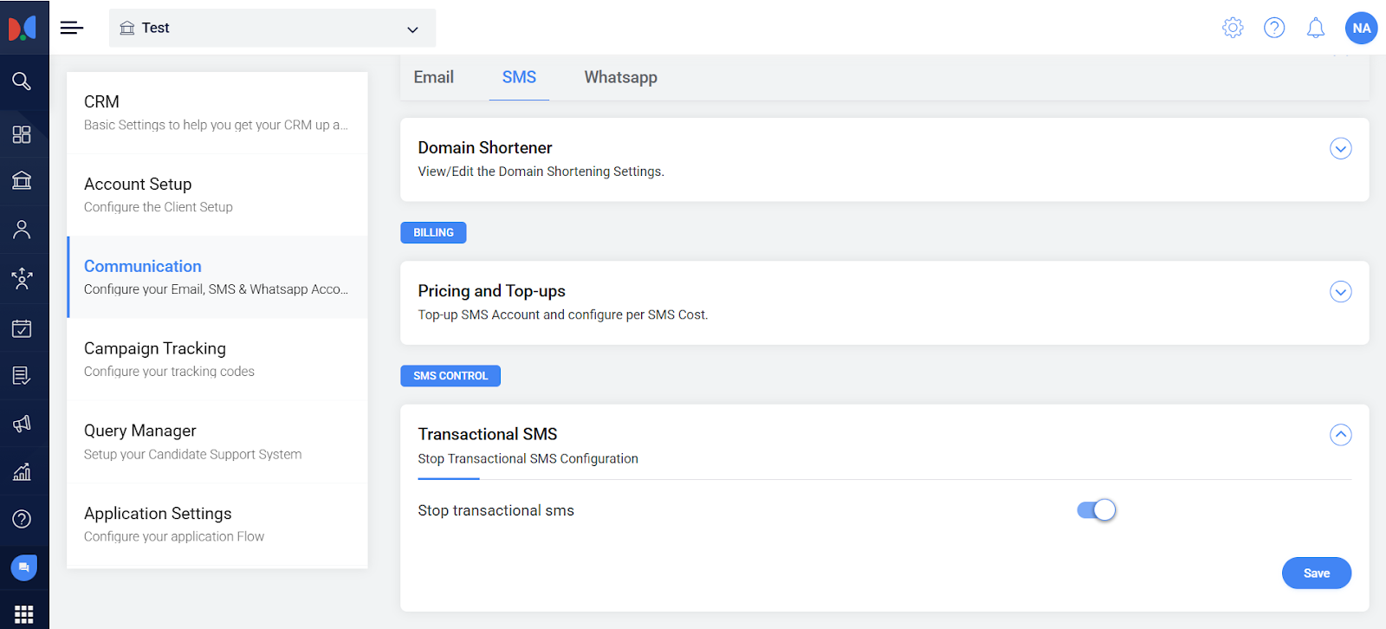Open the person profile icon in sidebar
Image resolution: width=1386 pixels, height=629 pixels.
(22, 230)
